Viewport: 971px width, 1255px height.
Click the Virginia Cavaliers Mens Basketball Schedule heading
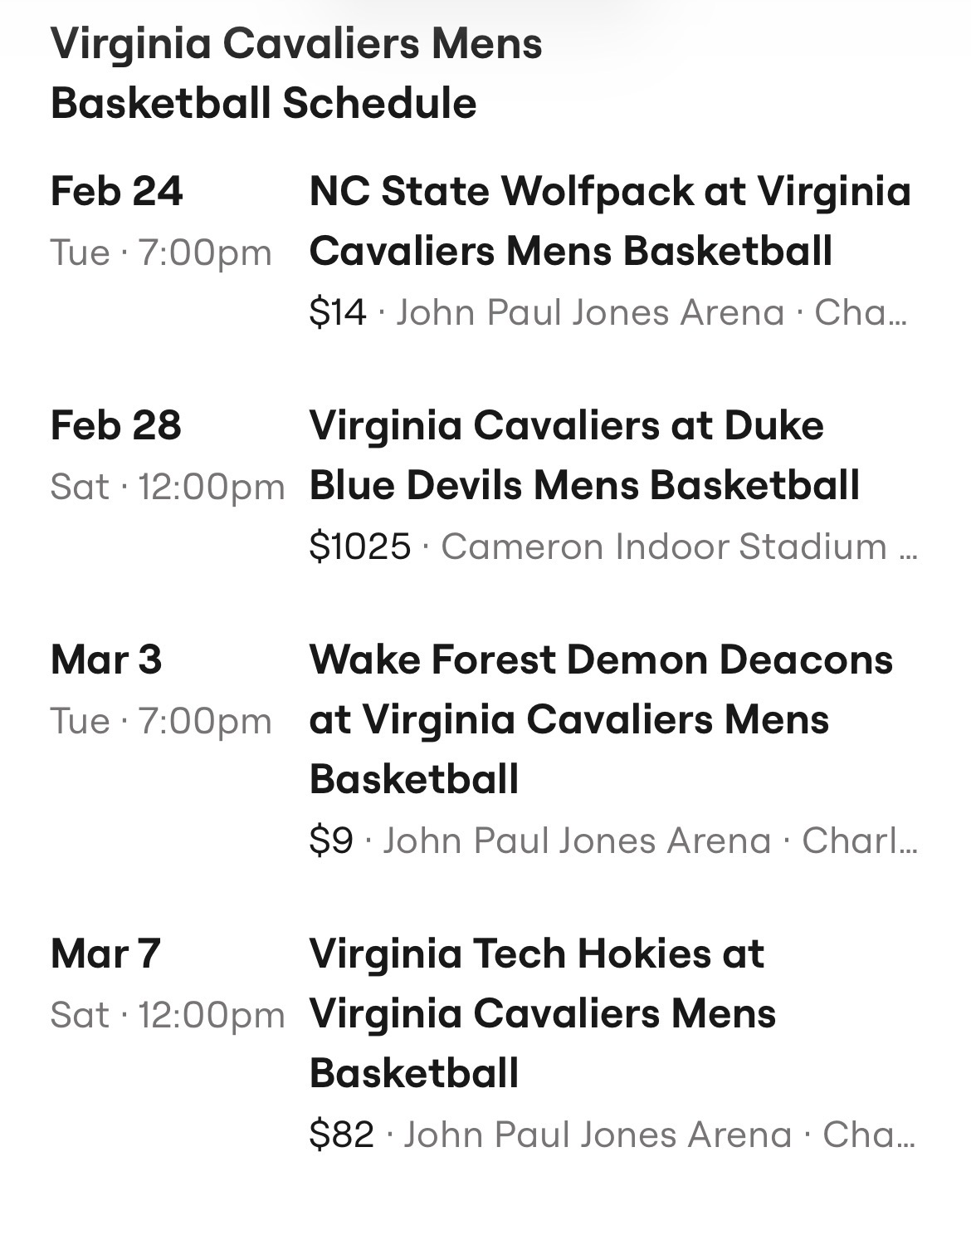pyautogui.click(x=296, y=73)
